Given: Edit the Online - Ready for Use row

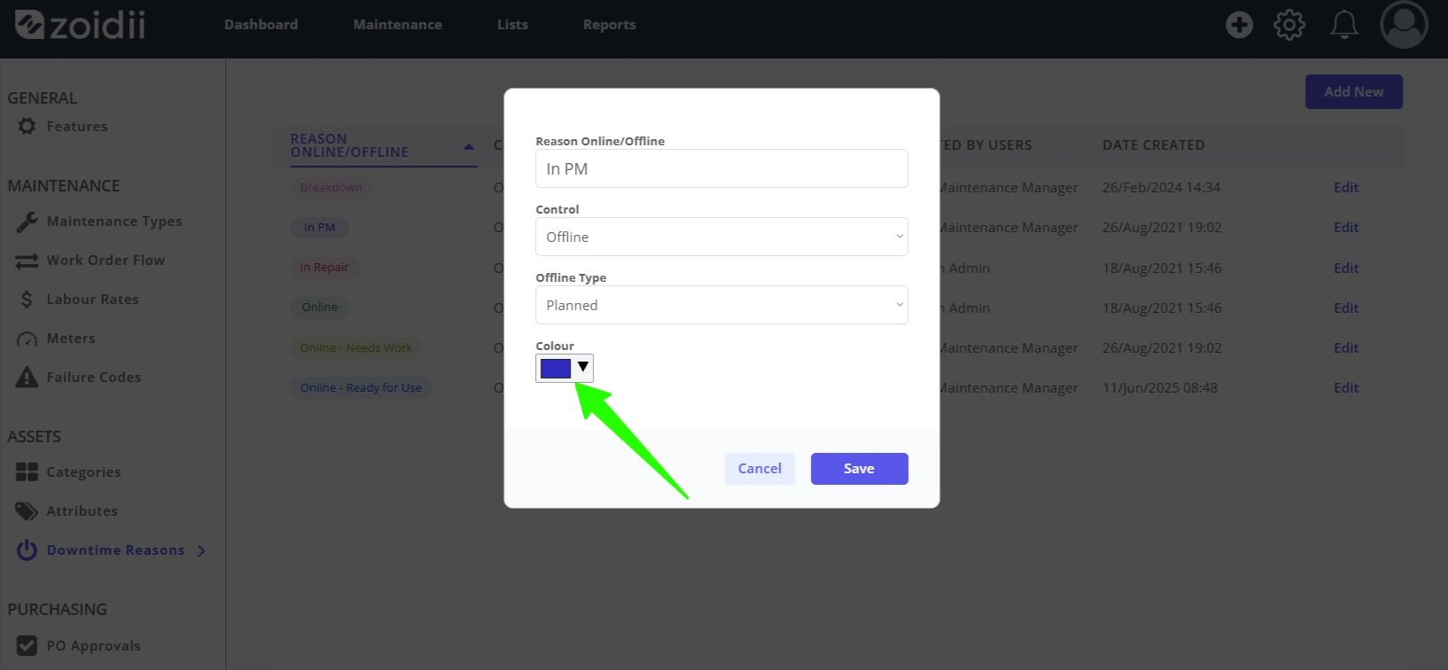Looking at the screenshot, I should 1346,388.
